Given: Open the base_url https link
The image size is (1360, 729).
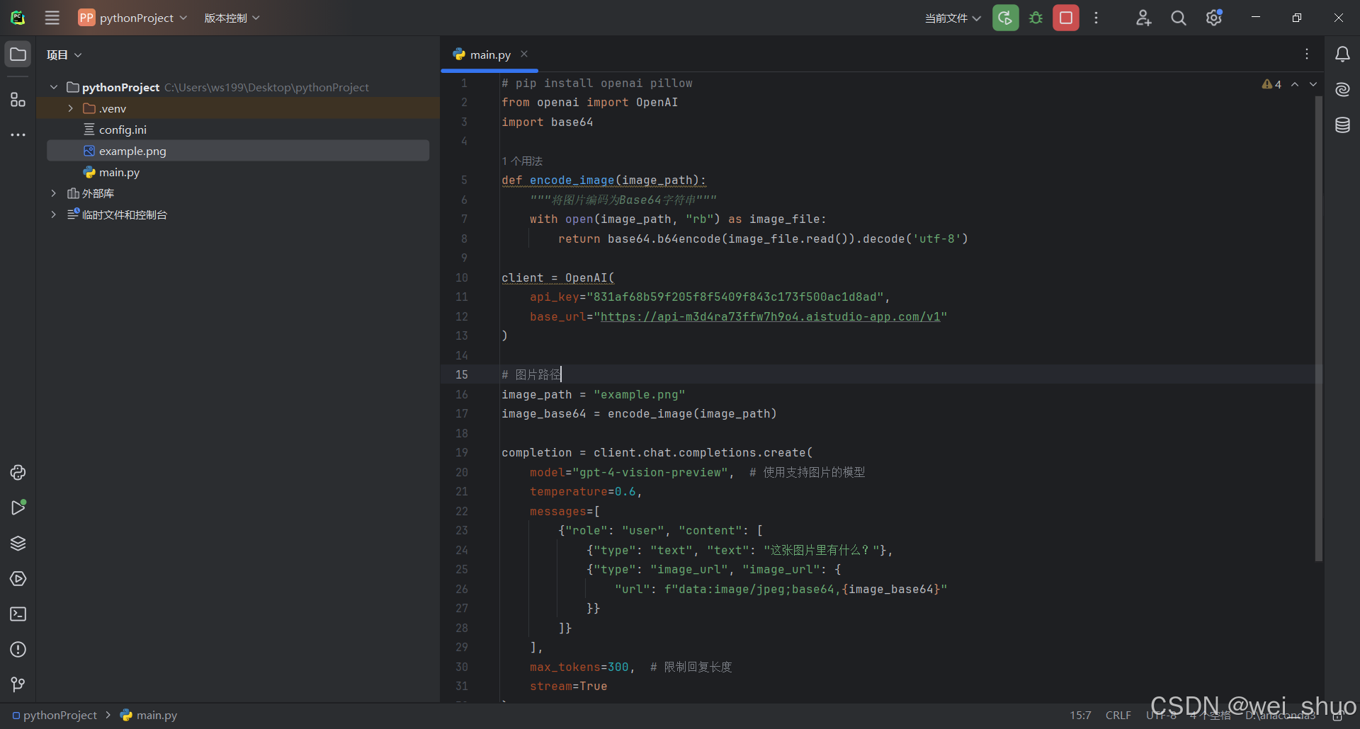Looking at the screenshot, I should coord(770,316).
